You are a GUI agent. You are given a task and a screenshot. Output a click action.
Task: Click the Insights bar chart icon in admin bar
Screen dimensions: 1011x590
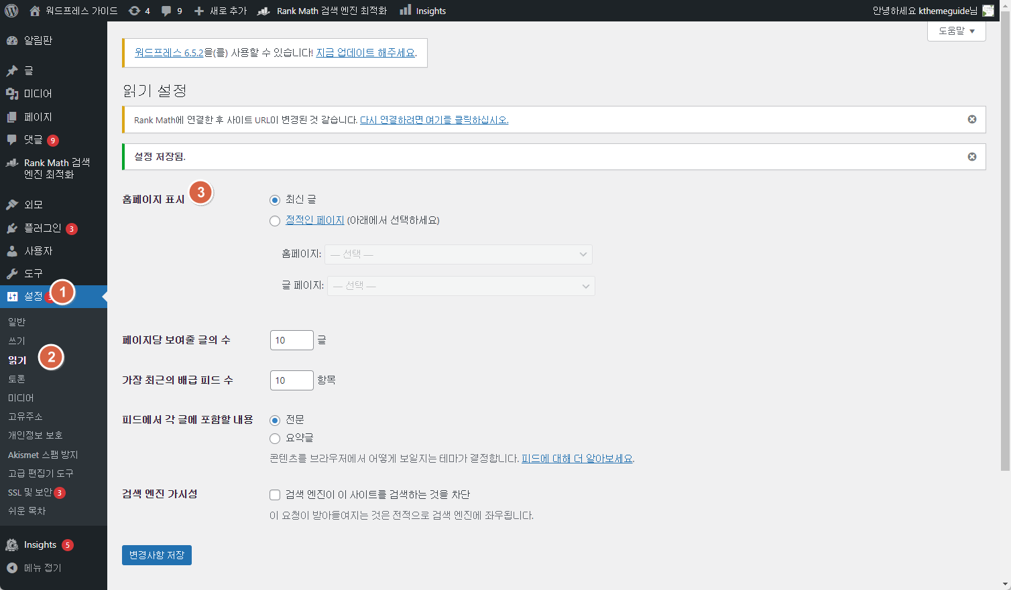click(405, 10)
